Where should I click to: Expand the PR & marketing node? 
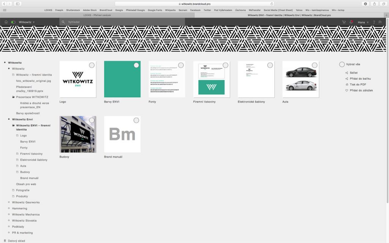pos(9,233)
